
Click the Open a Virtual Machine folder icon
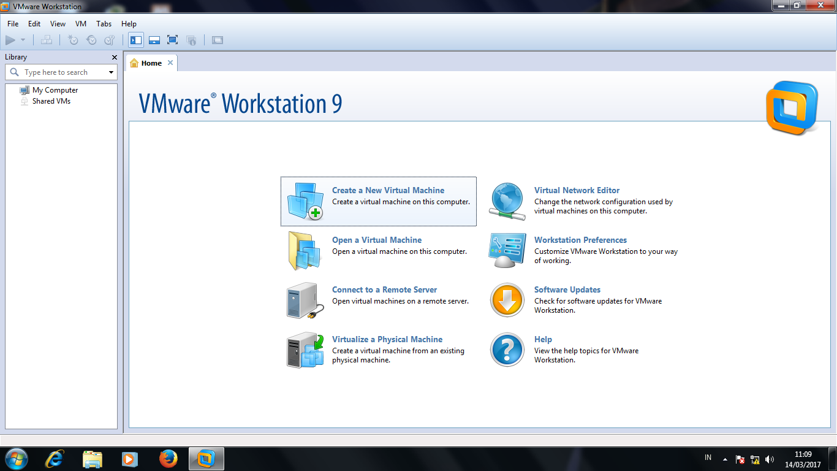[x=305, y=251]
